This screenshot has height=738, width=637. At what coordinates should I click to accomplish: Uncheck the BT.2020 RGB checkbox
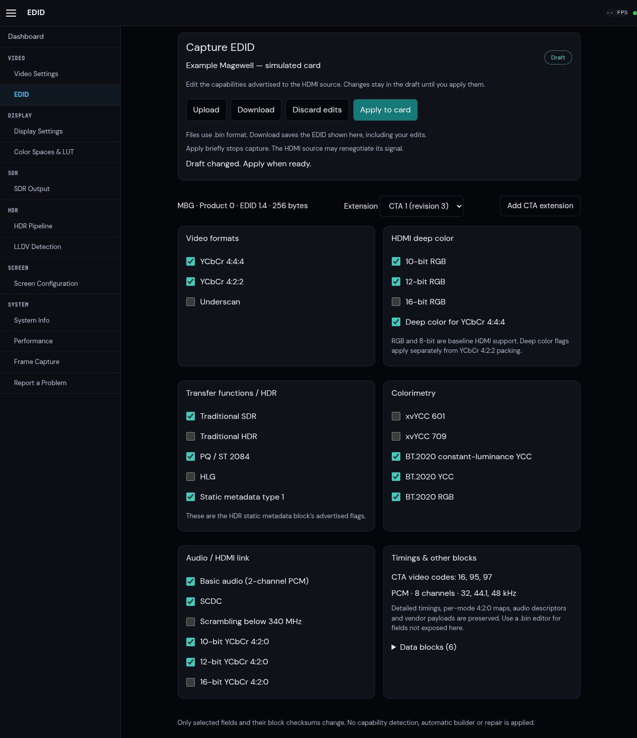point(396,497)
